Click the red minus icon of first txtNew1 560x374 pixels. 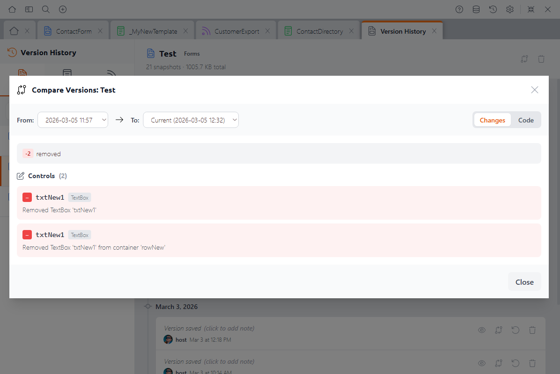point(27,197)
